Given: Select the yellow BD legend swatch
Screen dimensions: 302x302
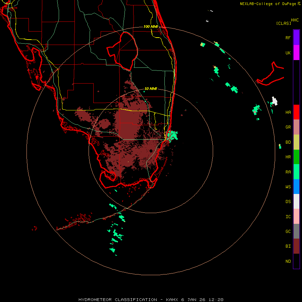Looking at the screenshot, I should (296, 142).
